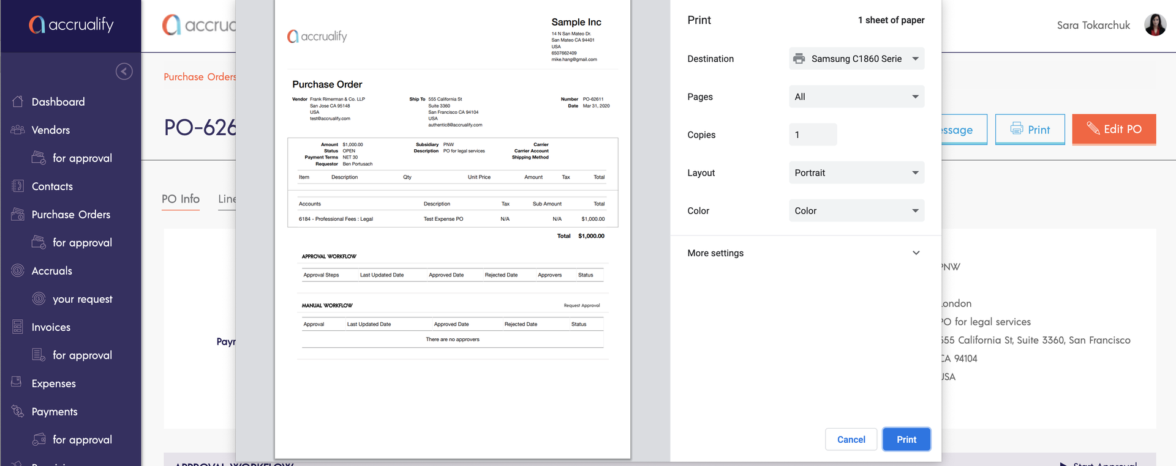The width and height of the screenshot is (1176, 466).
Task: Click the Copies number field
Action: point(813,135)
